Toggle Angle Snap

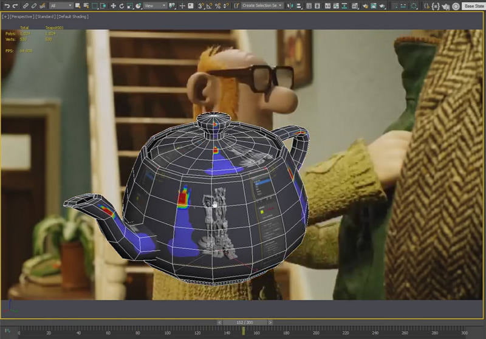[209, 6]
